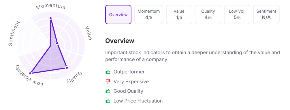This screenshot has height=110, width=290.
Task: Click the Low Price Fluctuation indicator text
Action: tap(138, 101)
